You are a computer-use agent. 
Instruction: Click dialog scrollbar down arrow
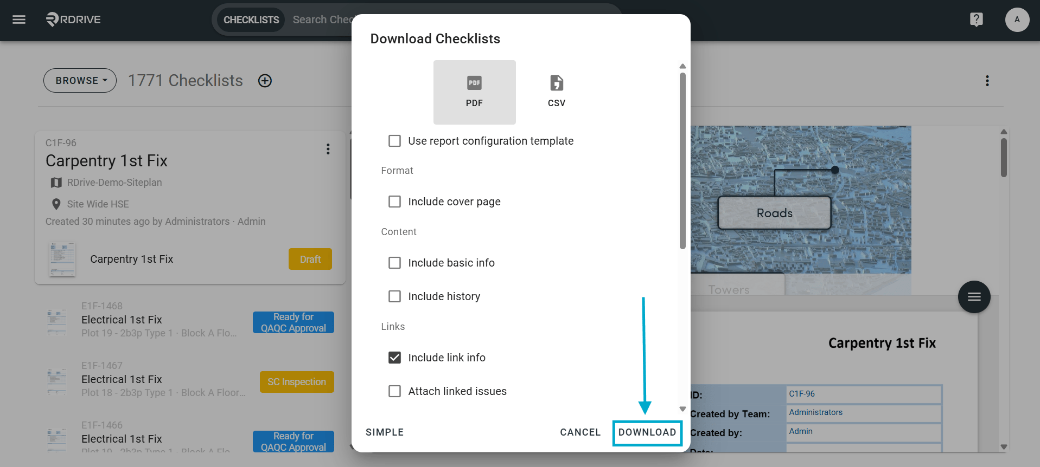click(x=682, y=409)
